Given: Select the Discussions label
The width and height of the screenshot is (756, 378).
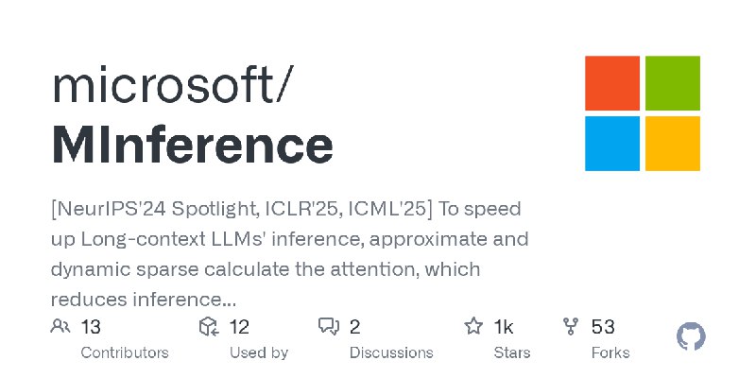Looking at the screenshot, I should tap(391, 352).
